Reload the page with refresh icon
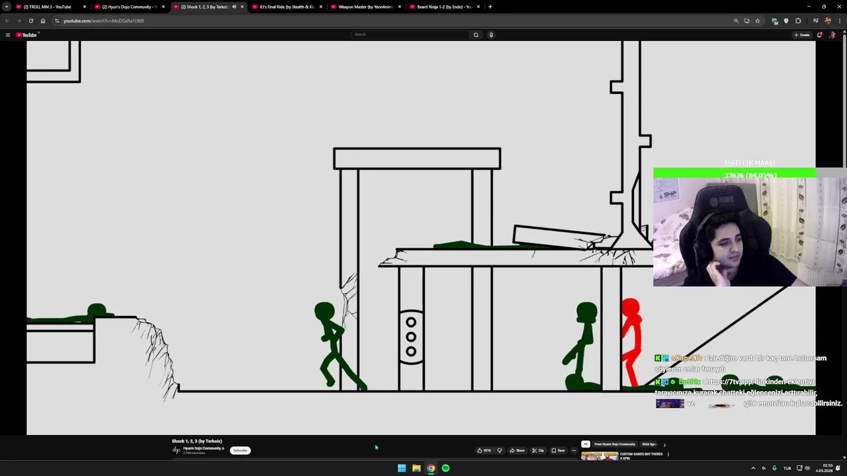Screen dimensions: 847x476 pos(30,20)
